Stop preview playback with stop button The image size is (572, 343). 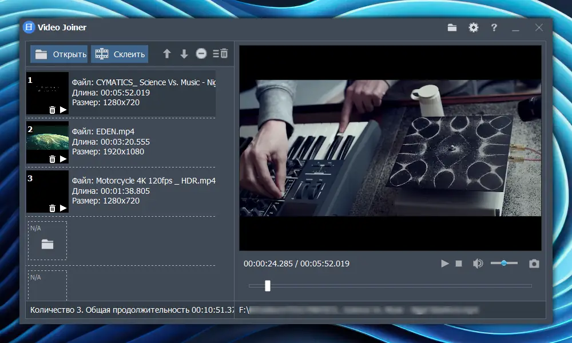(459, 263)
